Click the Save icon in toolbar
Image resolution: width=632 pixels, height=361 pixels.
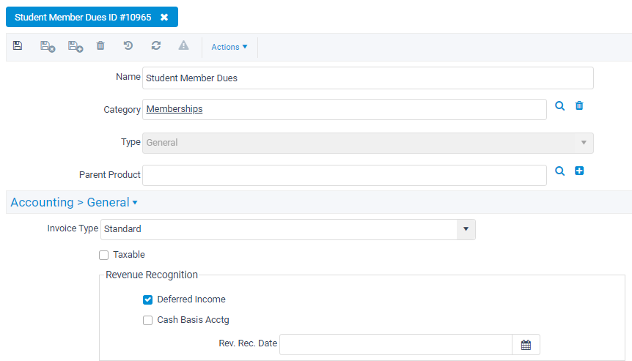[x=18, y=45]
